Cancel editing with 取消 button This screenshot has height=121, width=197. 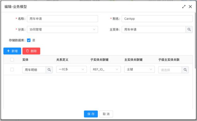click(x=106, y=114)
